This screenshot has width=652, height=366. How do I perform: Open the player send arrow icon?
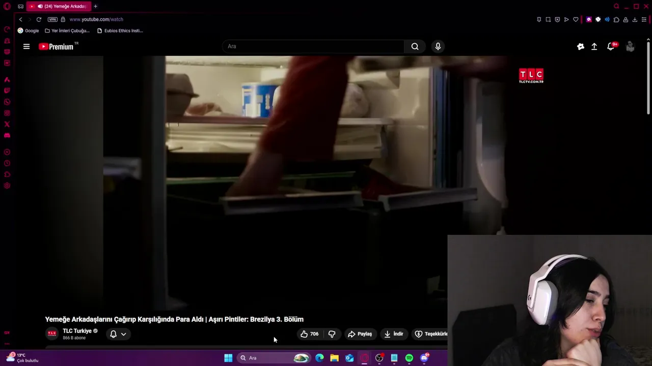[566, 19]
